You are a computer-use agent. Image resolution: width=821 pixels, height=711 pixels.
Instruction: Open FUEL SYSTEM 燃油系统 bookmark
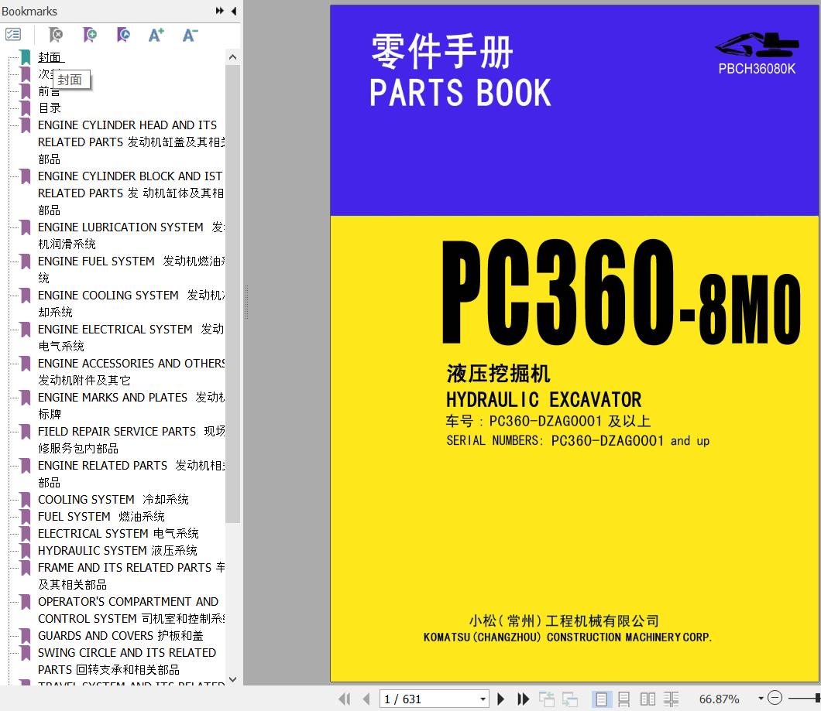(101, 516)
